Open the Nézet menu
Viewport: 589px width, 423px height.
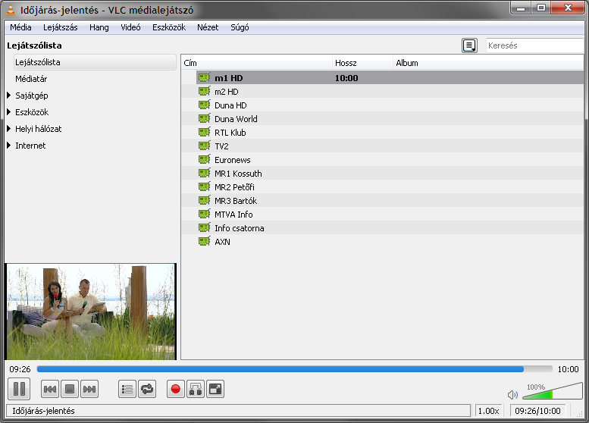tap(208, 27)
